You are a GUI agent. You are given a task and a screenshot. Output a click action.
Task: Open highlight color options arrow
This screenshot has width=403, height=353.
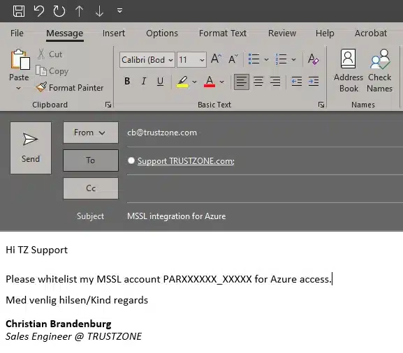point(194,82)
